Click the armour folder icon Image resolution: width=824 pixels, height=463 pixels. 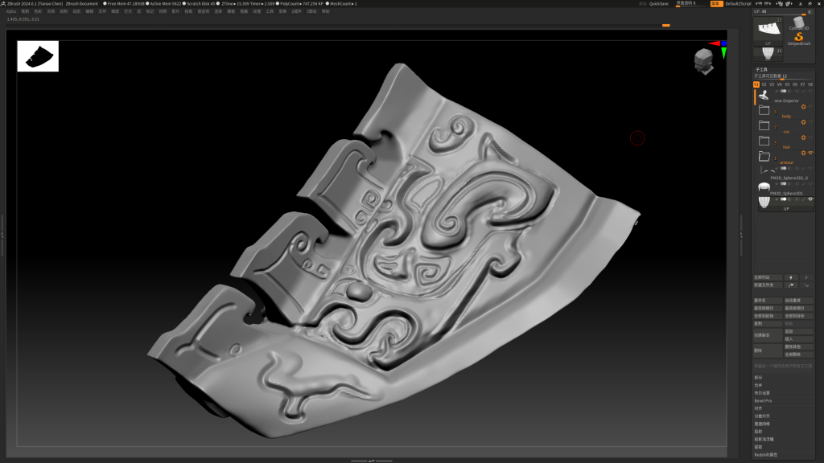764,157
